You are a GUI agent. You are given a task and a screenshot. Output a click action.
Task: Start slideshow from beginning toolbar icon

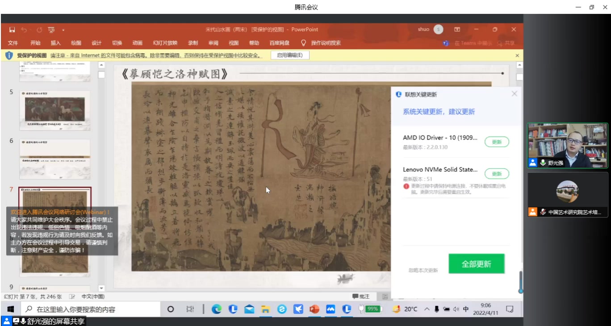coord(51,30)
